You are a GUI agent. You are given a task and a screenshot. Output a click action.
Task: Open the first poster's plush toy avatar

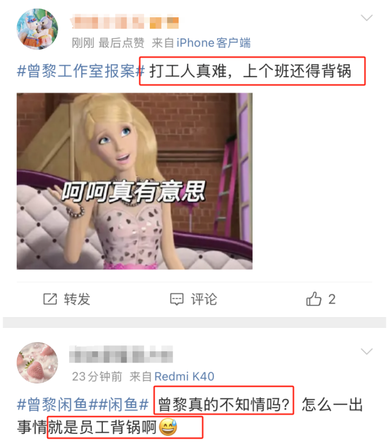(37, 29)
